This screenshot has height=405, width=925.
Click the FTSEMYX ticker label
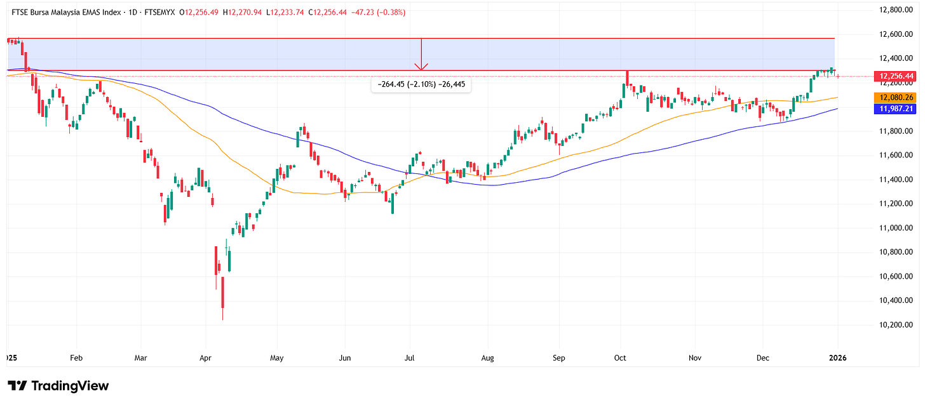click(x=160, y=11)
